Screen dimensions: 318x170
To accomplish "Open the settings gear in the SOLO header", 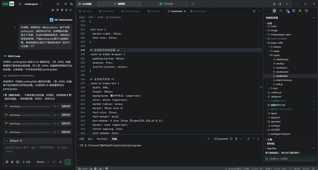I will [65, 4].
